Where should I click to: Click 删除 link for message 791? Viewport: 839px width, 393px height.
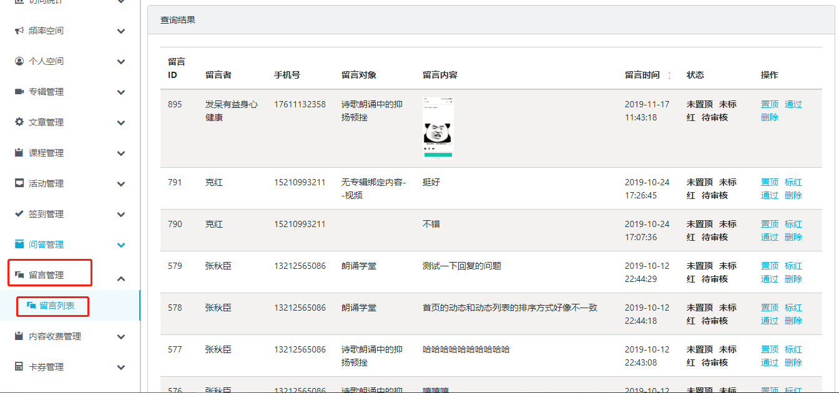pyautogui.click(x=793, y=195)
